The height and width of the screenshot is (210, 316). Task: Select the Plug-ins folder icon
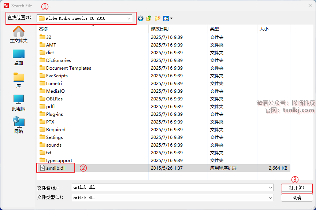click(x=42, y=114)
